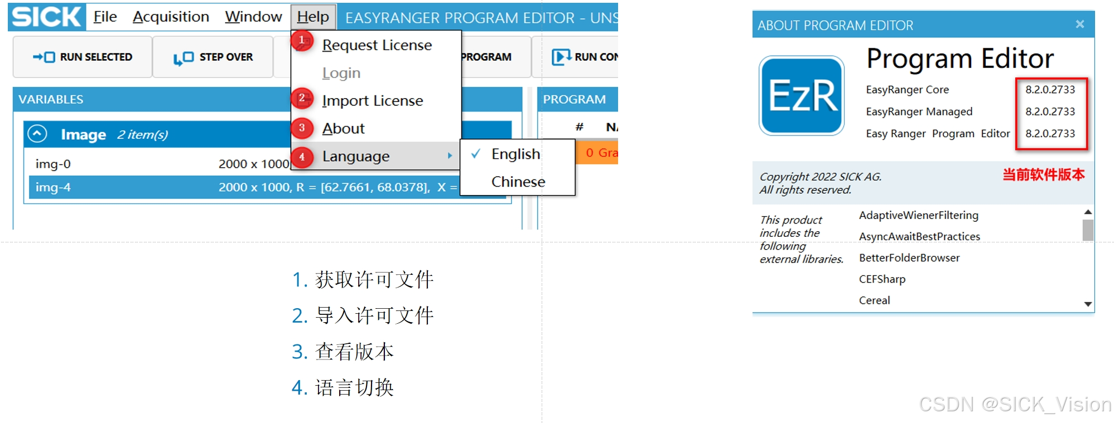
Task: Open the Window menu
Action: 253,17
